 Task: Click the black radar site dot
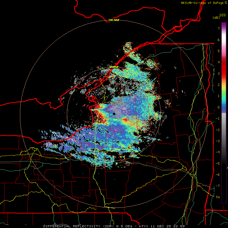(114, 114)
